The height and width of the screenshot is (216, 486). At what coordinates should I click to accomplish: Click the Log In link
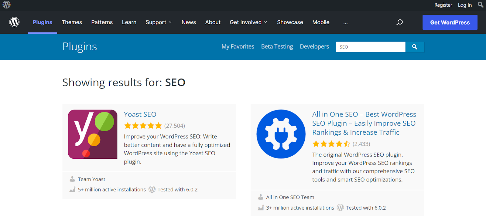[465, 5]
